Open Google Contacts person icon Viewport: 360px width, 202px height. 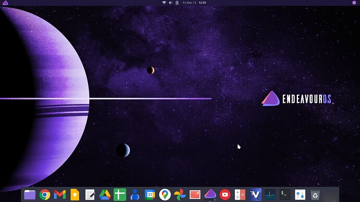(x=135, y=195)
